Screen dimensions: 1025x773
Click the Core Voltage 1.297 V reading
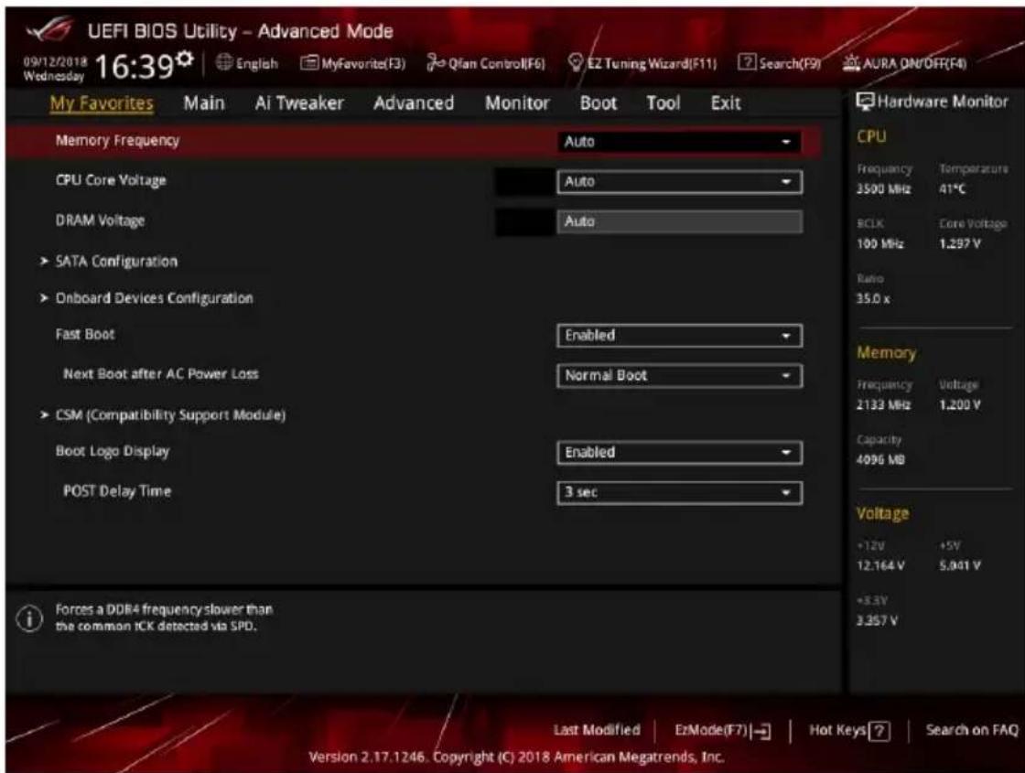click(x=960, y=244)
